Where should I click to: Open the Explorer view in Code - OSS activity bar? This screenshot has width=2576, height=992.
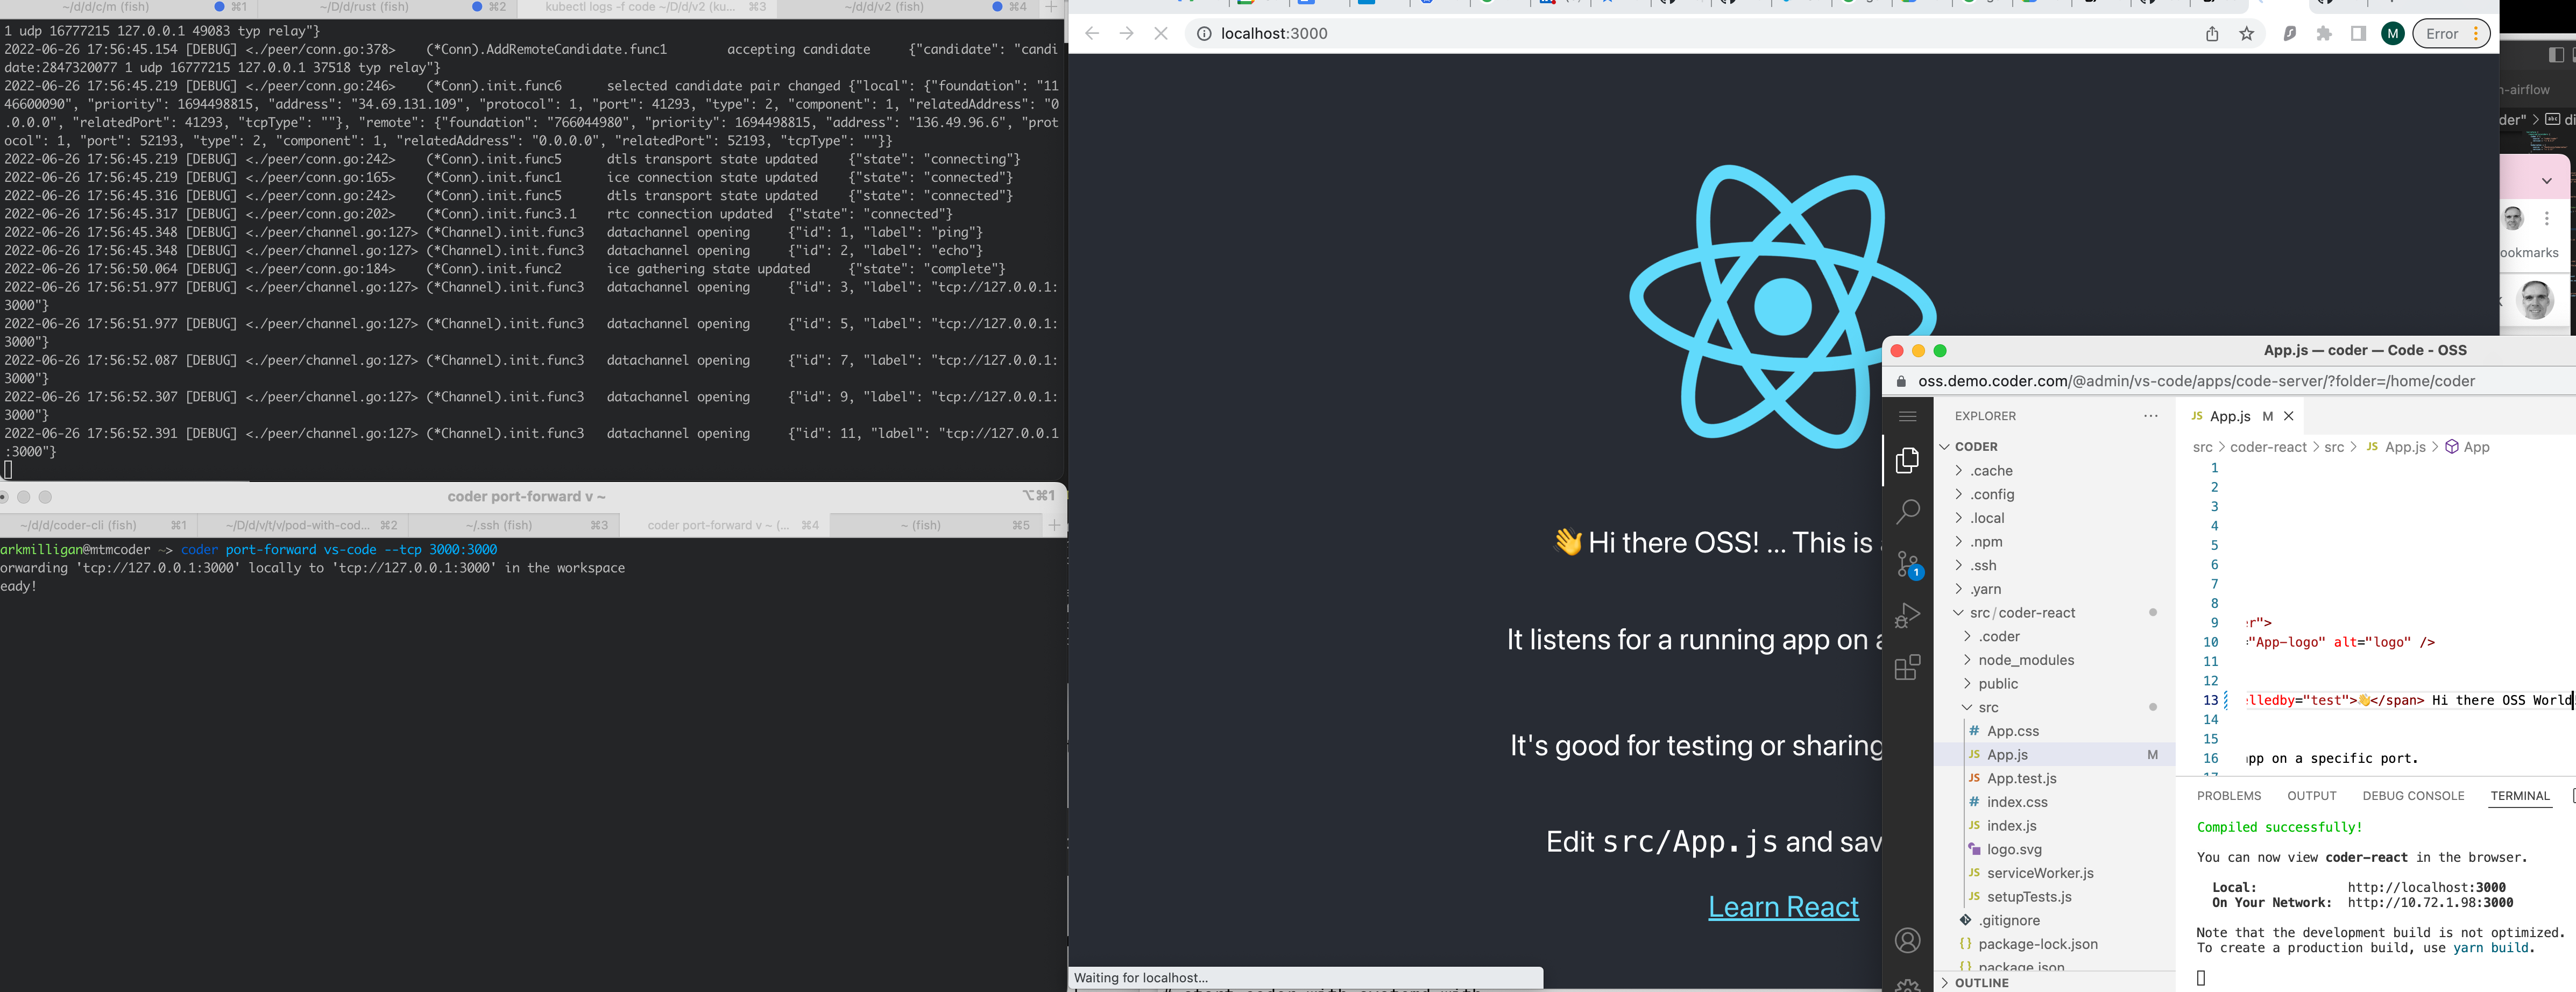[x=1907, y=460]
